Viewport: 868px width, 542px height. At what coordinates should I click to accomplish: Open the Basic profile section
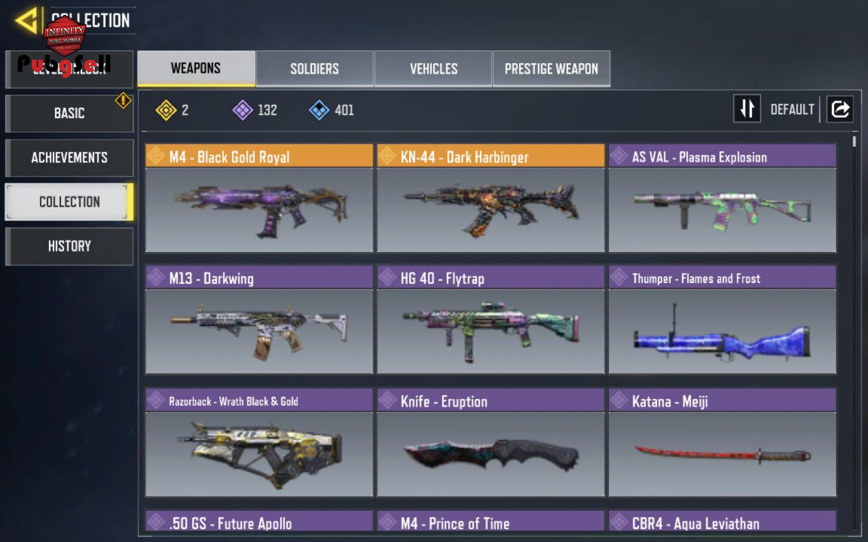[69, 113]
